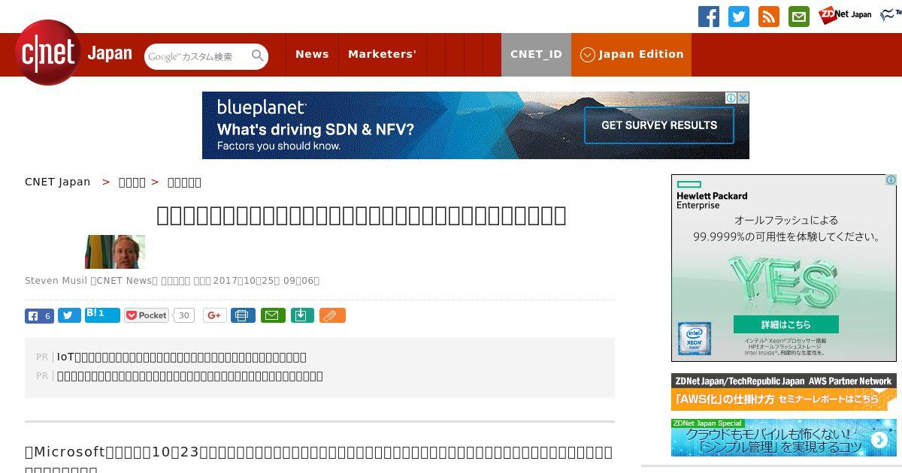Open the Hewlett Packard Enterprise ad
The image size is (902, 473).
click(784, 268)
